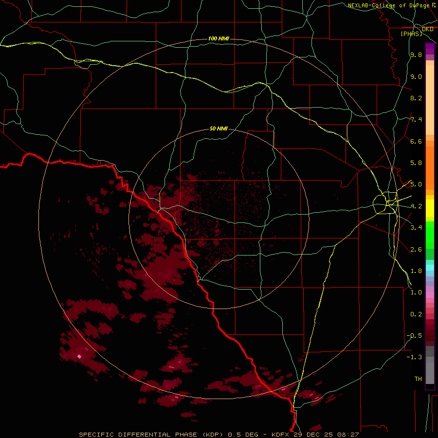
Task: Click the 2.6 color scale value
Action: tap(416, 250)
